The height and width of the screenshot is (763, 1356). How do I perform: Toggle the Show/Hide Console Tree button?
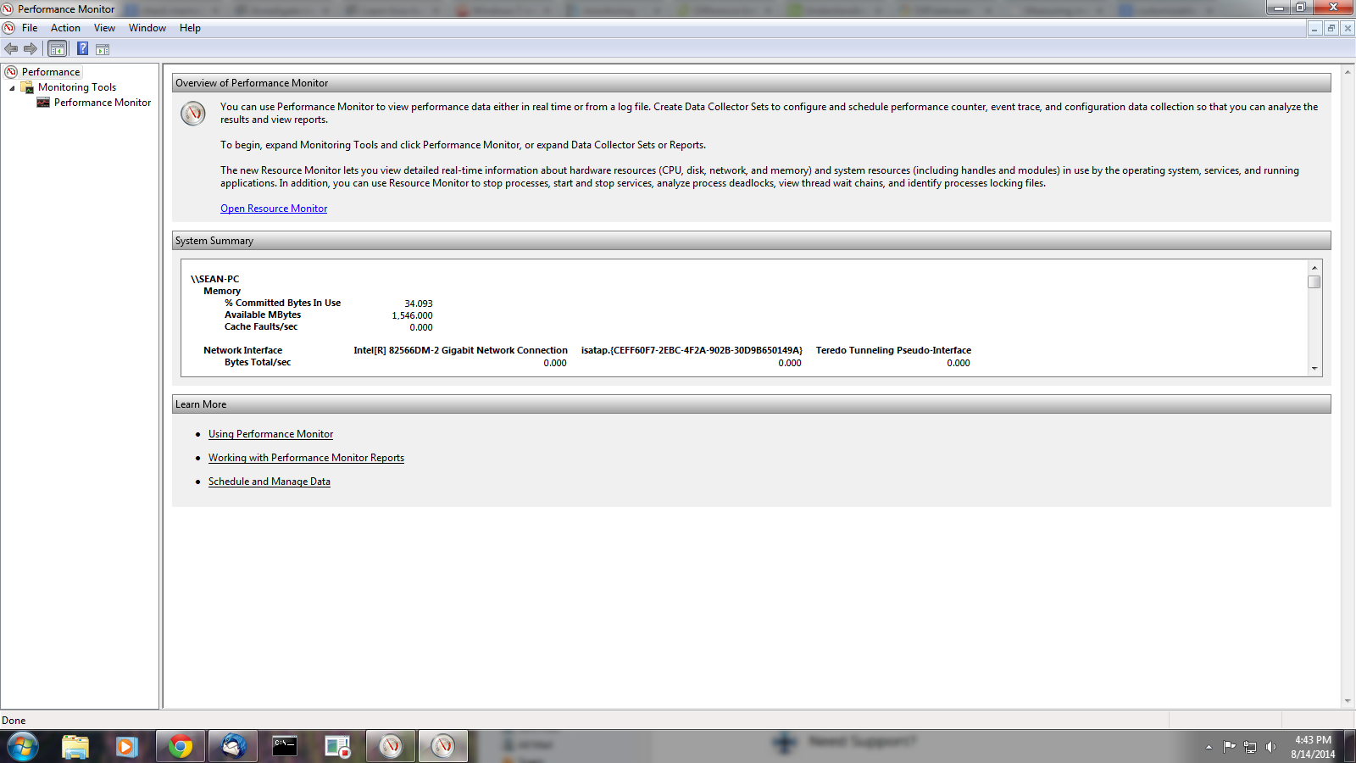click(x=58, y=49)
